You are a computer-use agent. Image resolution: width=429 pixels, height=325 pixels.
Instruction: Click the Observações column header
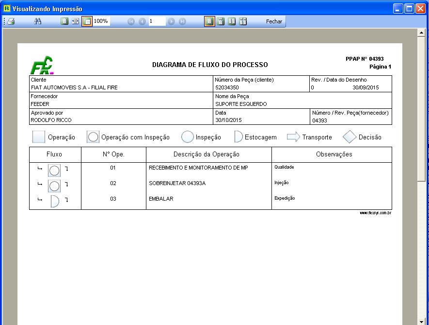point(334,154)
